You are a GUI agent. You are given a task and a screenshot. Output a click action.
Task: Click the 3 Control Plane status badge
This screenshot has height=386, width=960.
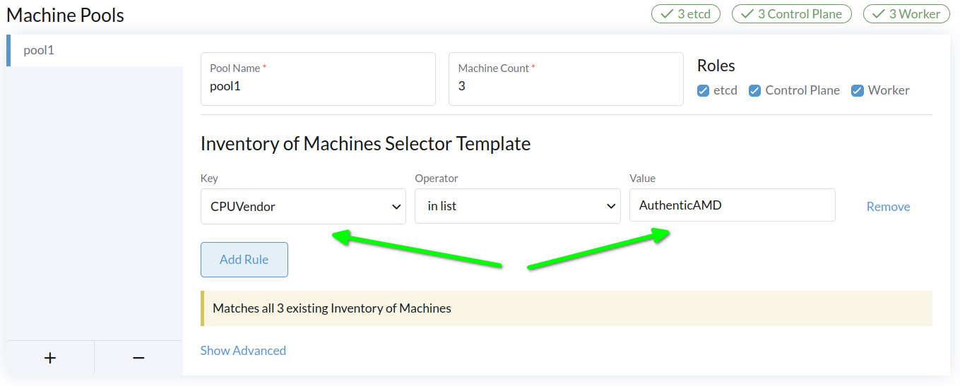pos(791,13)
